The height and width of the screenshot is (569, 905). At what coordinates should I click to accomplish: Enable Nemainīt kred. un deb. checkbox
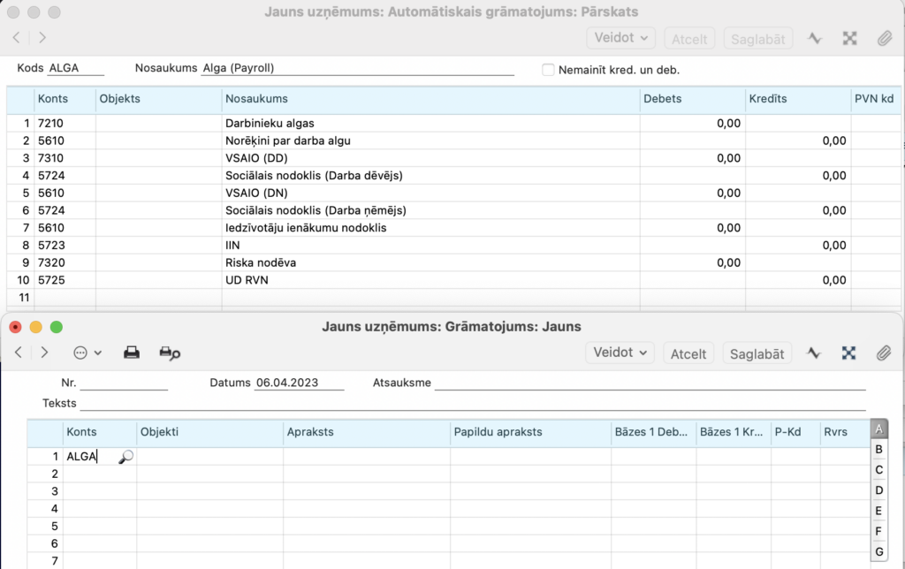point(548,69)
